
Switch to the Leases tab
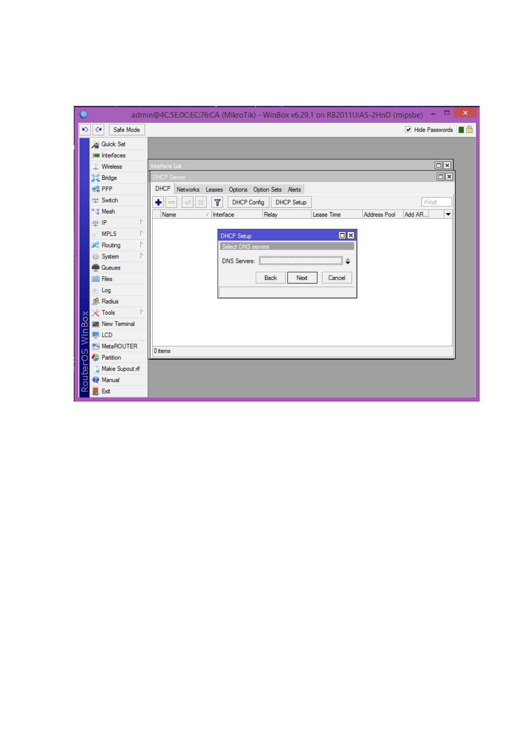click(214, 190)
